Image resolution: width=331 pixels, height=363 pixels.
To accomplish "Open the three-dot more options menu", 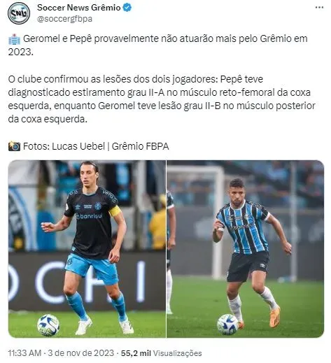I will coord(319,8).
